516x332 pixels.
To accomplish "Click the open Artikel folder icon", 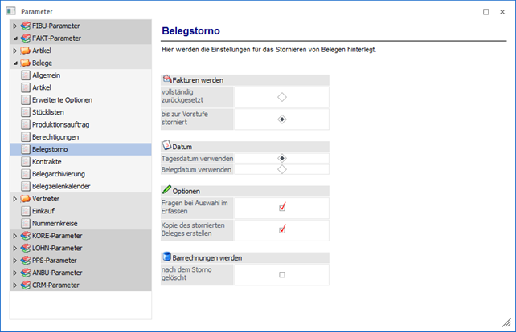I will (26, 51).
